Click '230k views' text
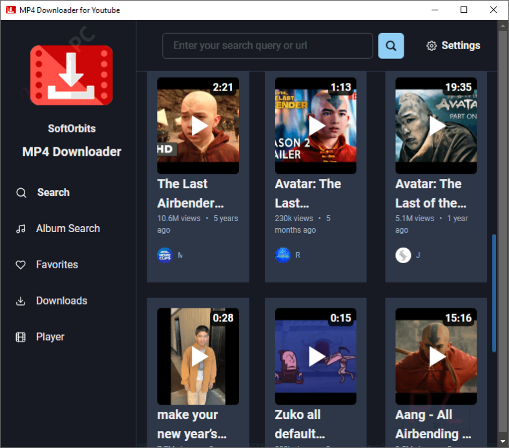The height and width of the screenshot is (448, 509). (294, 219)
